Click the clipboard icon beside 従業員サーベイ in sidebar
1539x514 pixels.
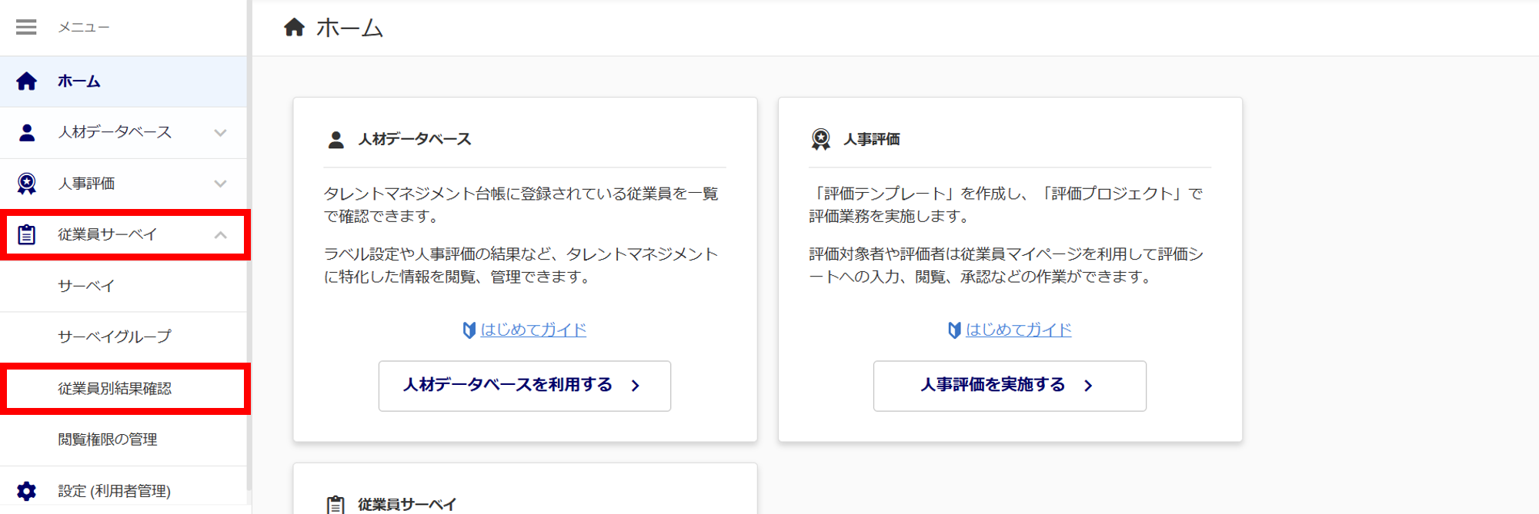pos(27,234)
